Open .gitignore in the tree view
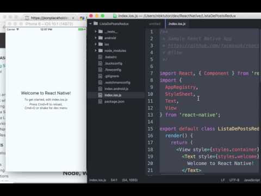 click(112, 76)
